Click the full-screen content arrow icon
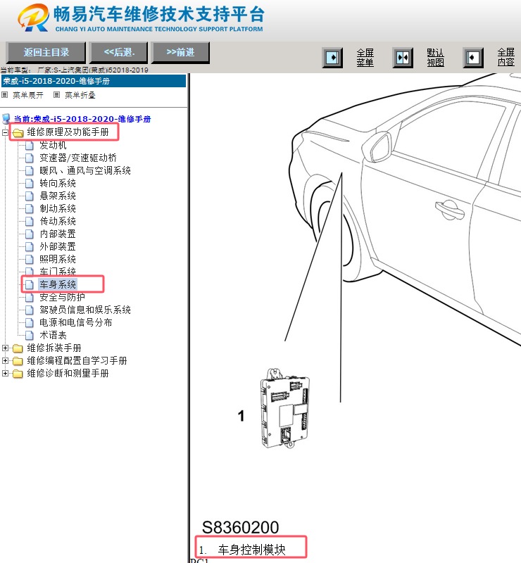Viewport: 521px width, 563px height. coord(472,58)
